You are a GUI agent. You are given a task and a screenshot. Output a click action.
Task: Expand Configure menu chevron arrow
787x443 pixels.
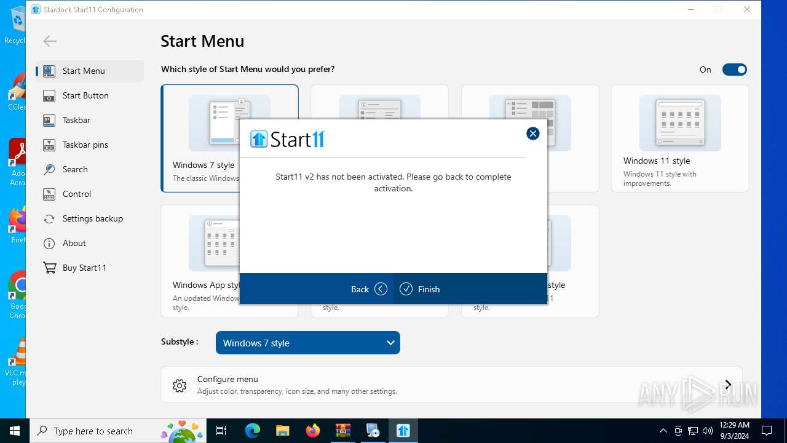tap(728, 385)
